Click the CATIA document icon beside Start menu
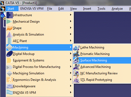This screenshot has height=97, width=131. click(x=3, y=9)
